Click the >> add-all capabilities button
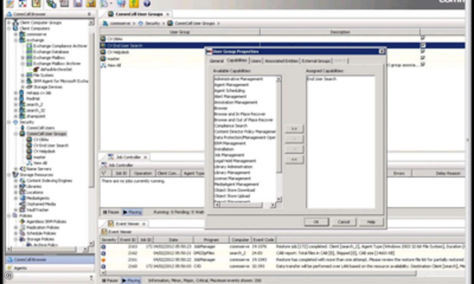Image resolution: width=474 pixels, height=284 pixels. [294, 129]
